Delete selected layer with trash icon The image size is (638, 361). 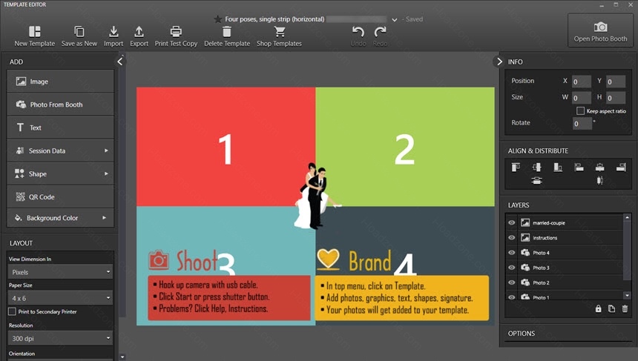pyautogui.click(x=625, y=309)
